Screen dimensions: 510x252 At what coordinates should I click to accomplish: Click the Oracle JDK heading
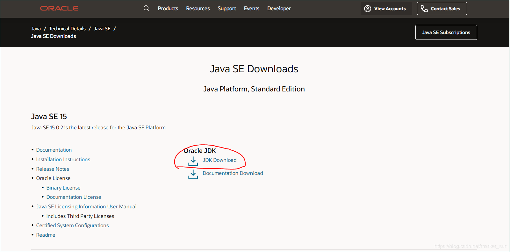(x=200, y=151)
